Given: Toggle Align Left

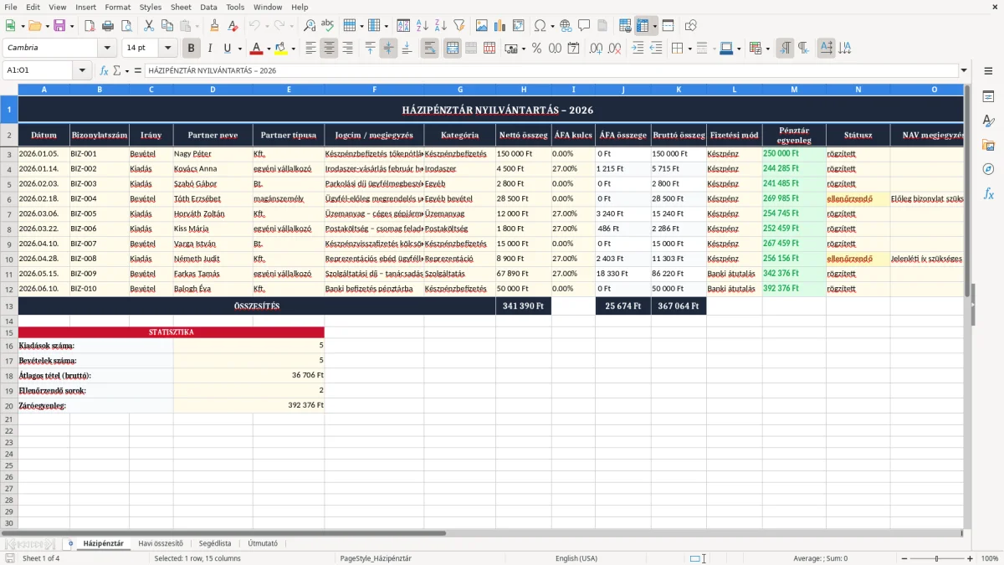Looking at the screenshot, I should pos(310,49).
